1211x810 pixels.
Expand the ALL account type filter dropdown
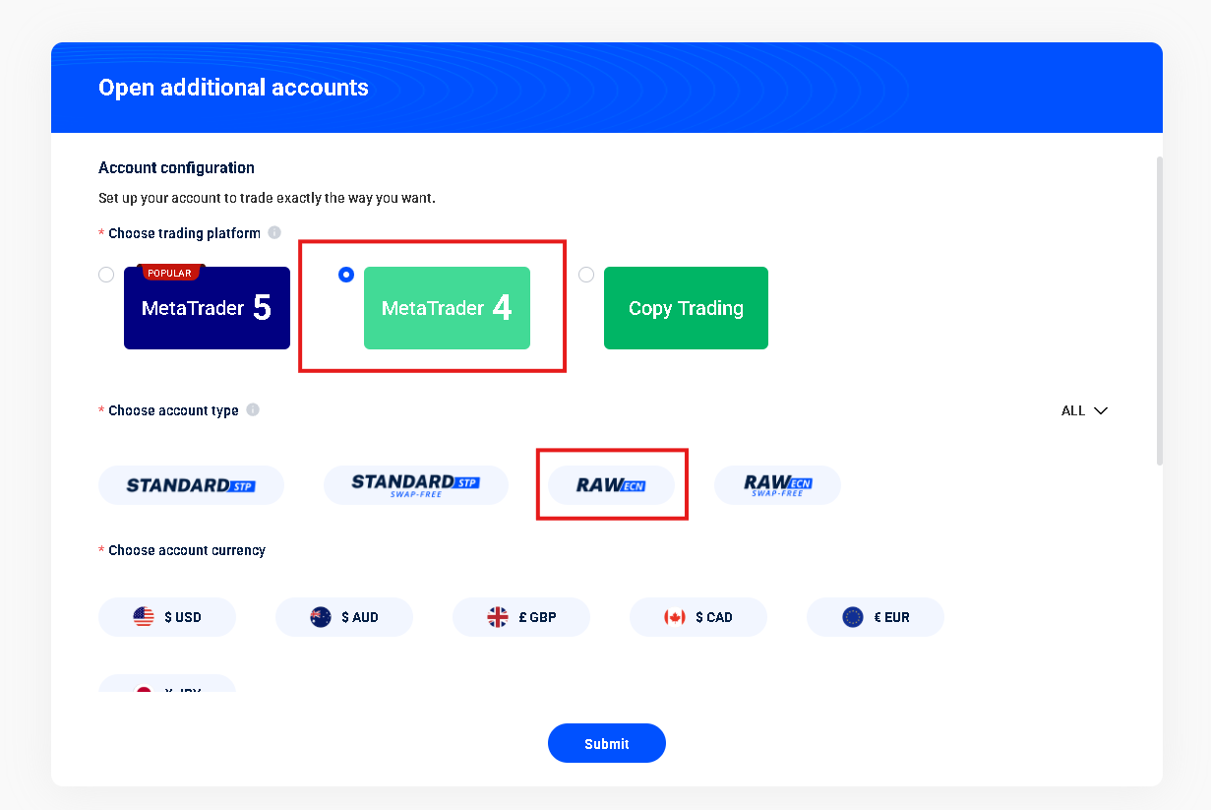[x=1084, y=410]
